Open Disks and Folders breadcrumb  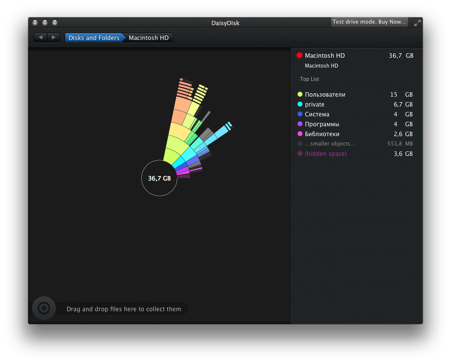click(x=94, y=38)
